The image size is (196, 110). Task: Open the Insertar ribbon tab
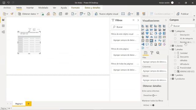(x=30, y=8)
